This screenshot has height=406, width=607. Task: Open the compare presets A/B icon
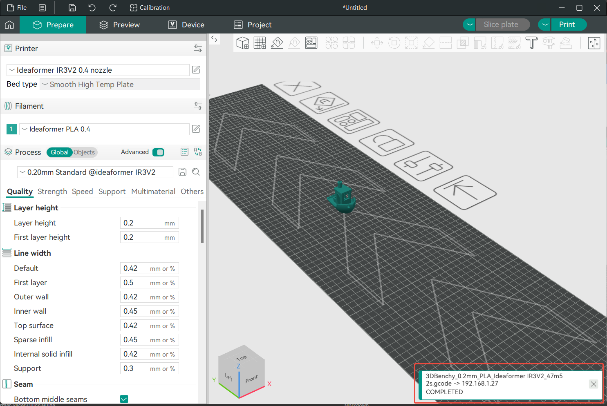[x=198, y=152]
